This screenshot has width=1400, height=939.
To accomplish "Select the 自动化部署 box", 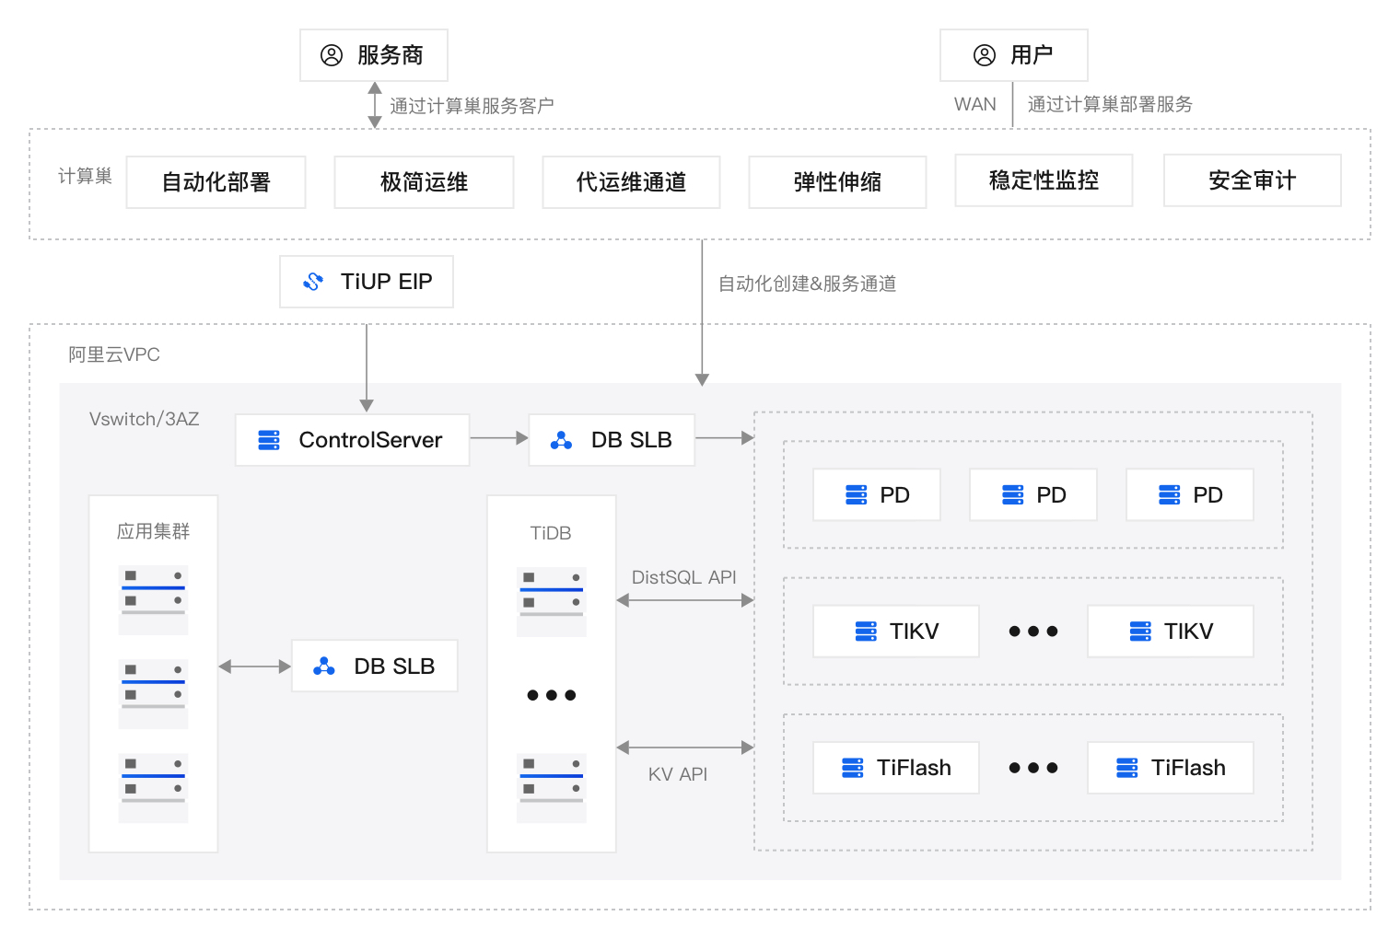I will [216, 182].
